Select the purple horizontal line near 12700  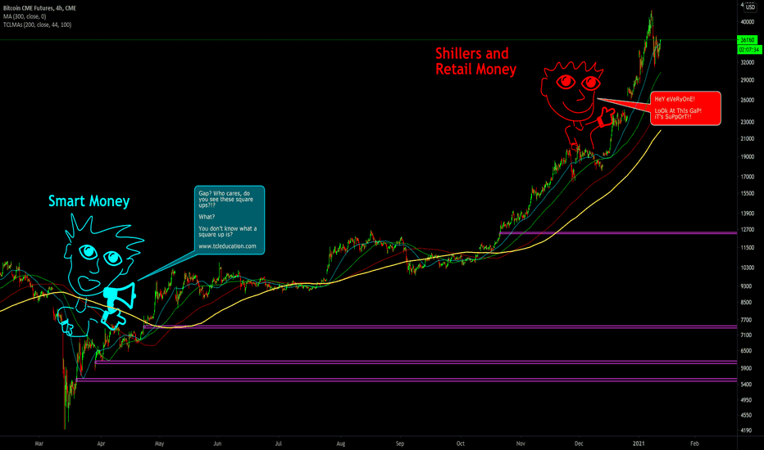tap(618, 233)
